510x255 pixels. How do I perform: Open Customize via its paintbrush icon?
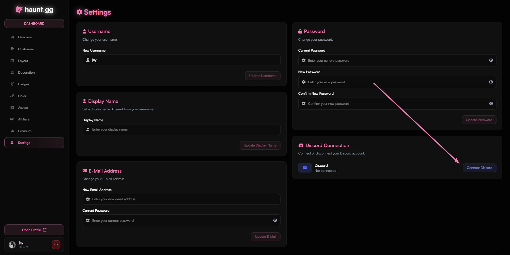pyautogui.click(x=12, y=49)
